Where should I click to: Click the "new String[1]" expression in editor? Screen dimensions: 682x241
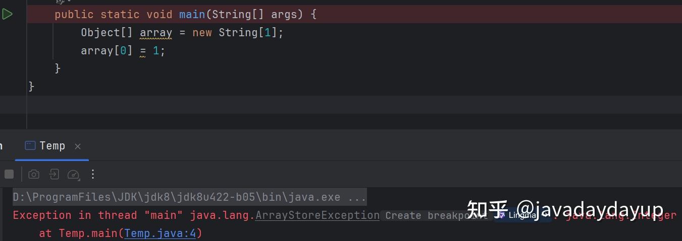[235, 33]
